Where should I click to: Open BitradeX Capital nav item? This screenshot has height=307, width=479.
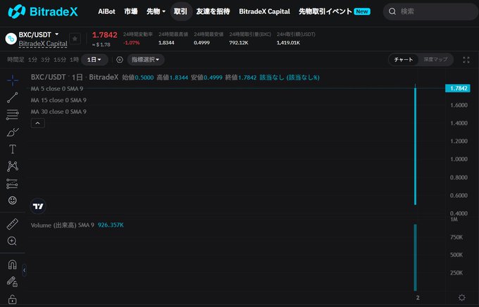pyautogui.click(x=265, y=11)
